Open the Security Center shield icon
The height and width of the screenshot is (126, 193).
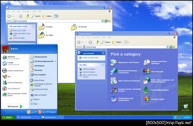pyautogui.click(x=146, y=99)
